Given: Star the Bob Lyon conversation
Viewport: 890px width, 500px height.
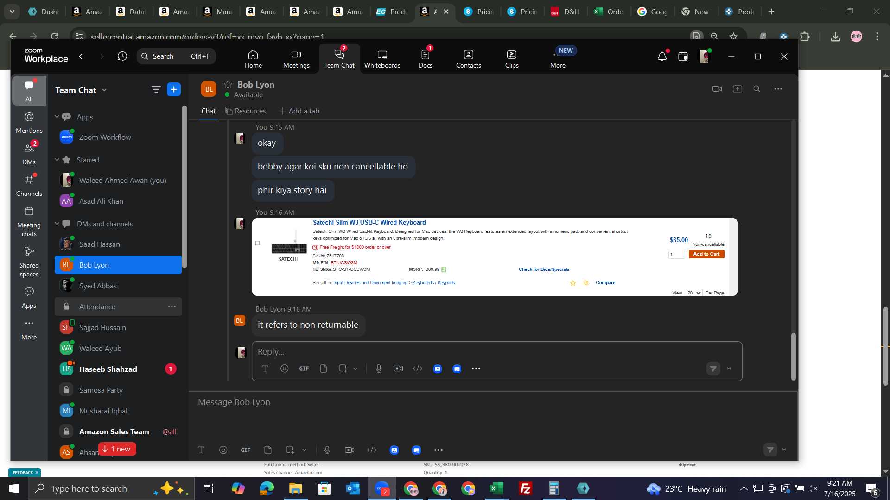Looking at the screenshot, I should [228, 84].
